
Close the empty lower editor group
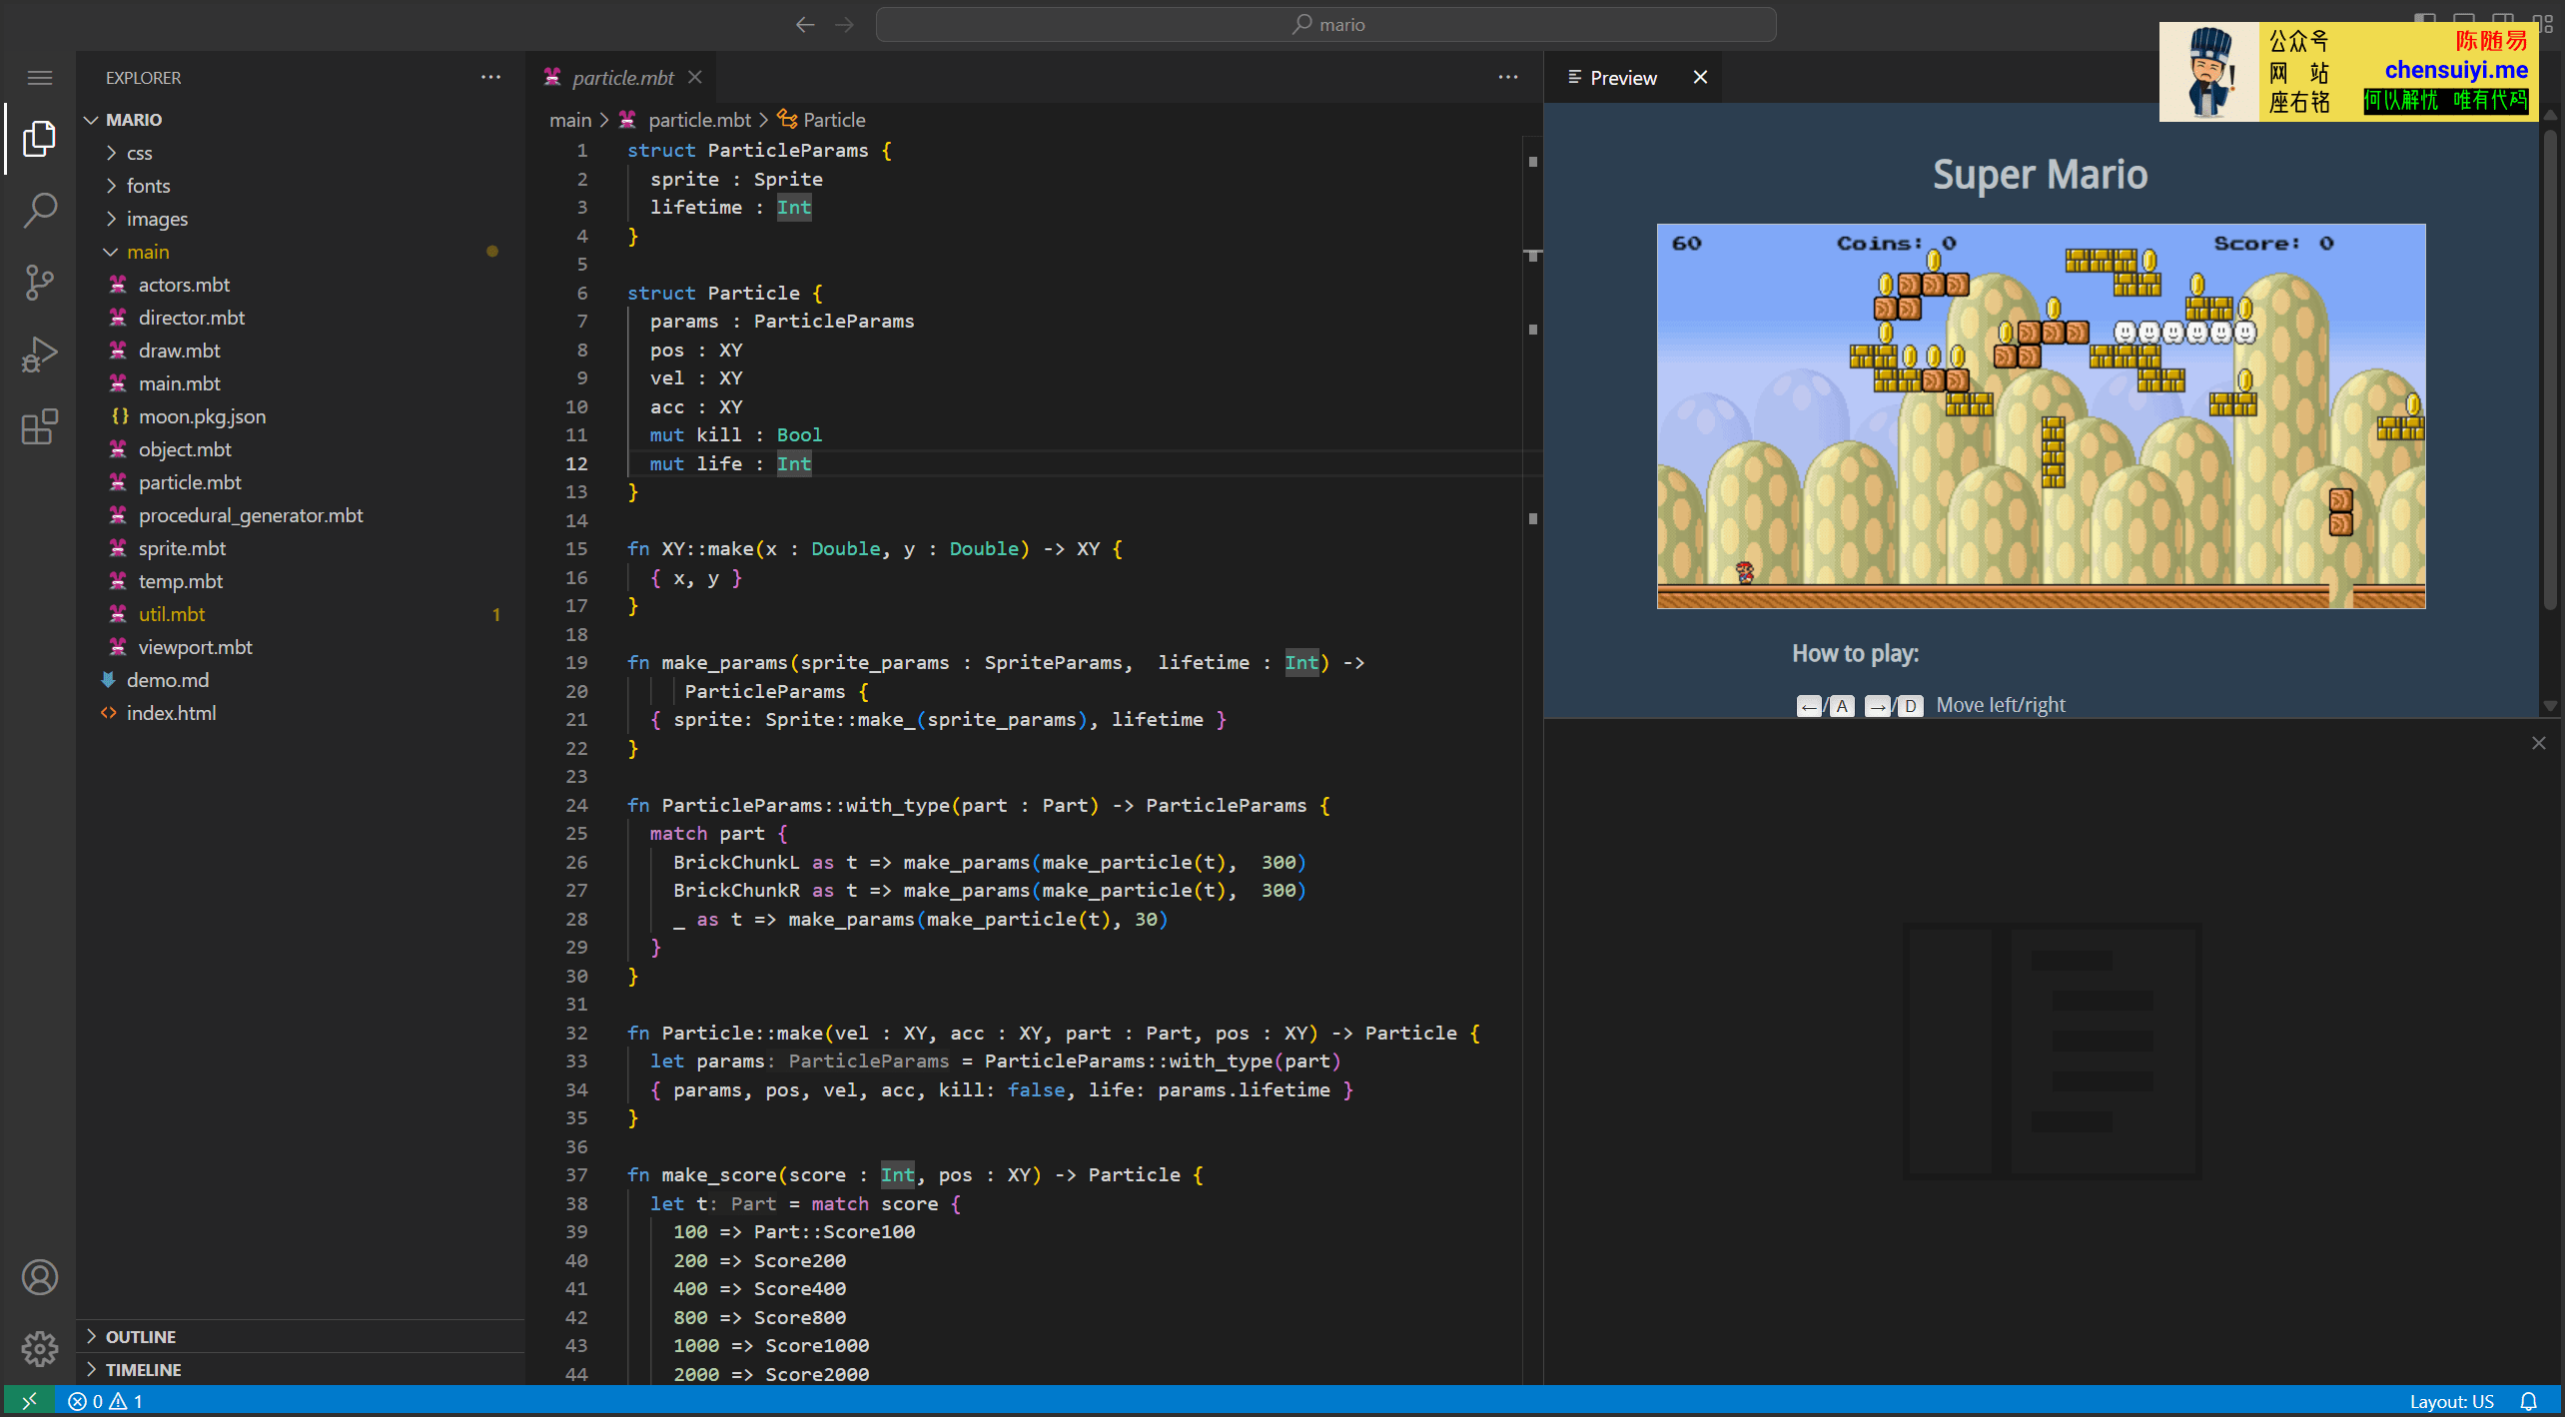[x=2539, y=743]
